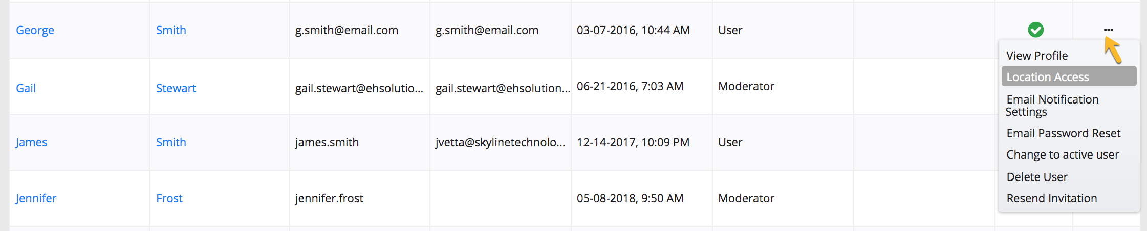Select the 06-21-2016, 7:03 AM date cell
1147x231 pixels.
coord(630,86)
